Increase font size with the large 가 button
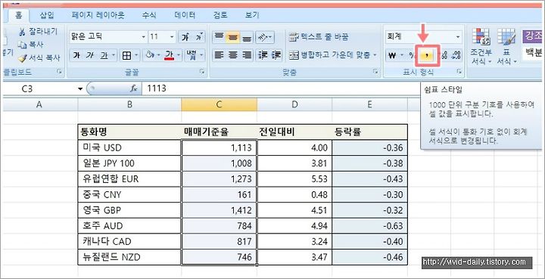The width and height of the screenshot is (545, 279). click(185, 37)
